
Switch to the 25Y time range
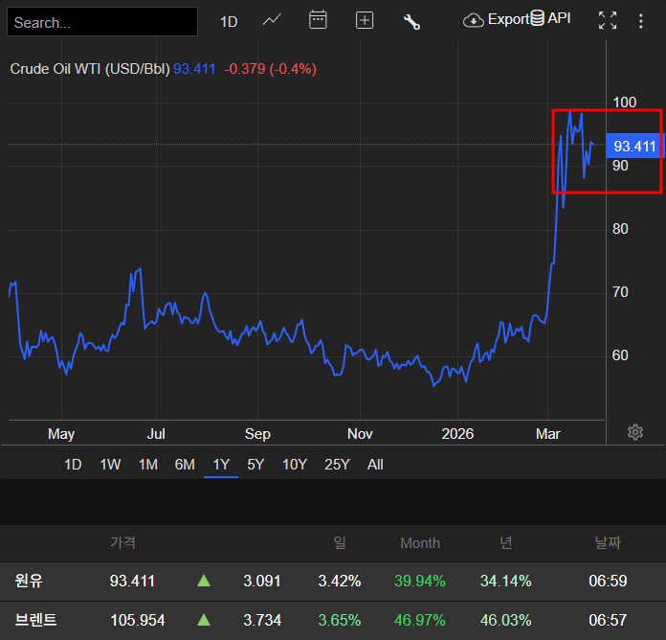(337, 465)
